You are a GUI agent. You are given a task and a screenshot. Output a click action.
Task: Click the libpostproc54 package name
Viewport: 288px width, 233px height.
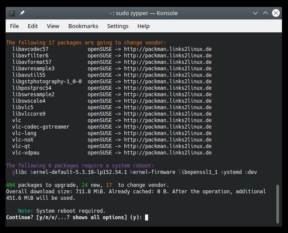[x=32, y=88]
